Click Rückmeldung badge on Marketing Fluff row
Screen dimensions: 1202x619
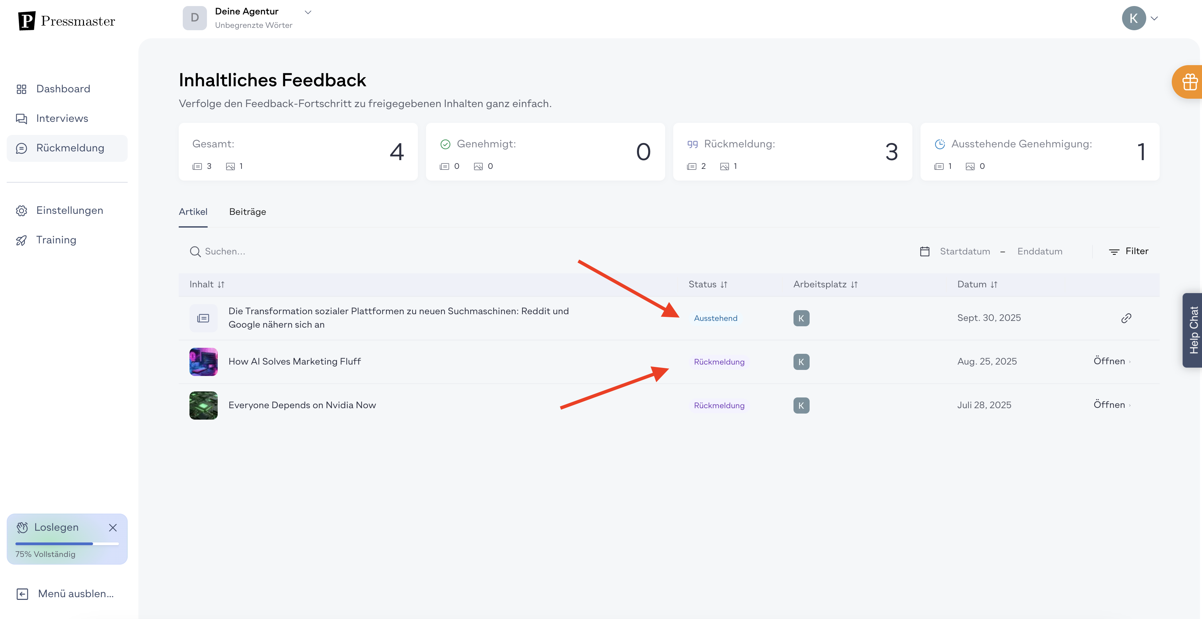point(719,362)
